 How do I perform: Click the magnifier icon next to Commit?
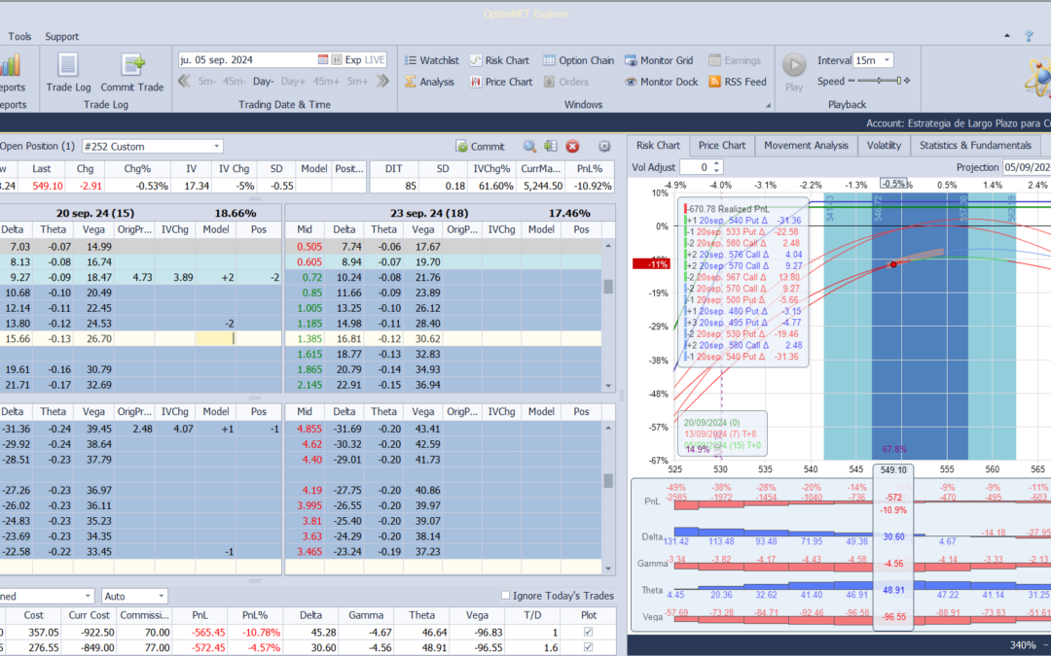tap(529, 146)
